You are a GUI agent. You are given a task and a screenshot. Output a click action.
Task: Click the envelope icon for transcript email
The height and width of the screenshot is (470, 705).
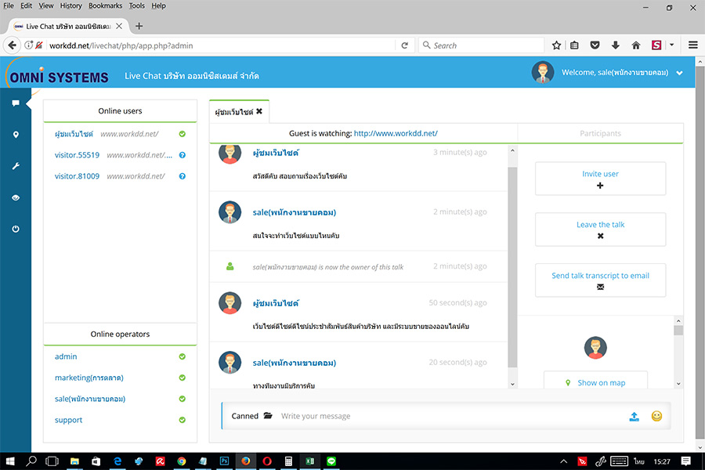coord(600,287)
